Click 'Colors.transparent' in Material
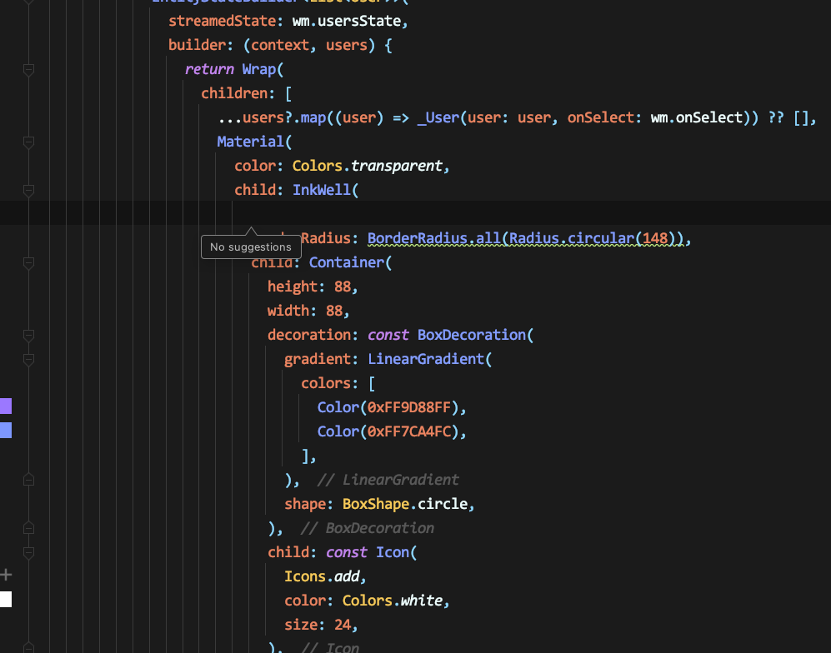Screen dimensions: 831x653 coord(368,166)
